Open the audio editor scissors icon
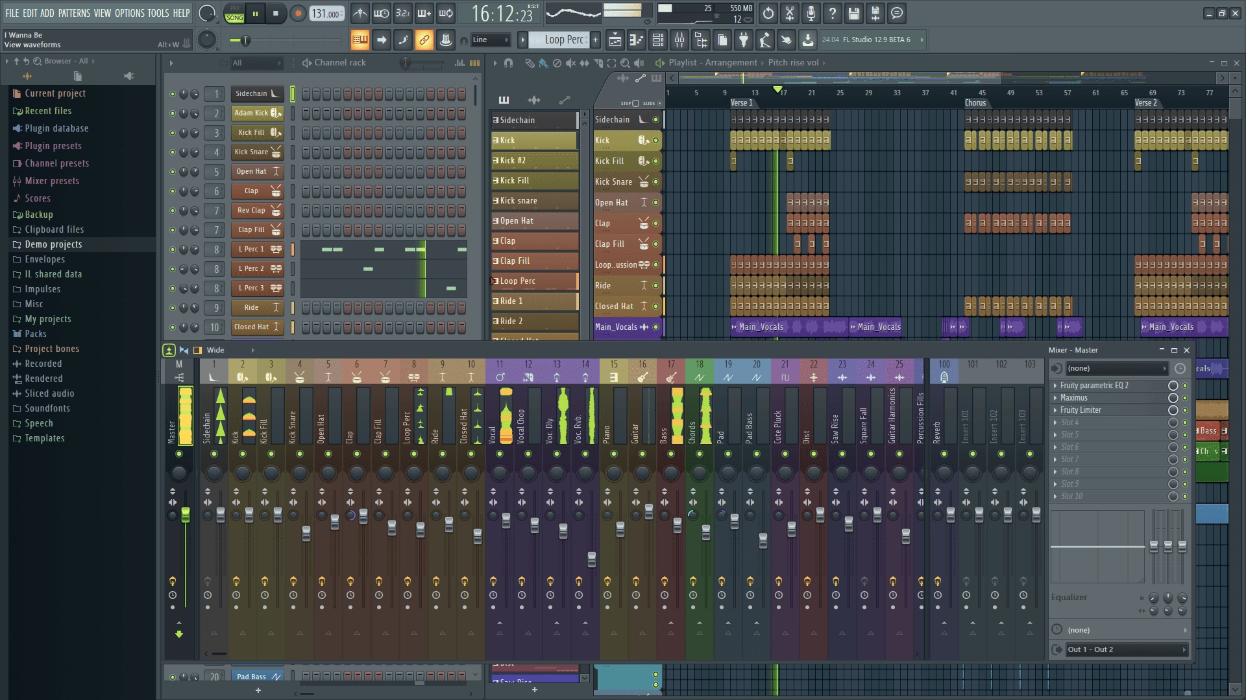This screenshot has height=700, width=1246. coord(789,13)
